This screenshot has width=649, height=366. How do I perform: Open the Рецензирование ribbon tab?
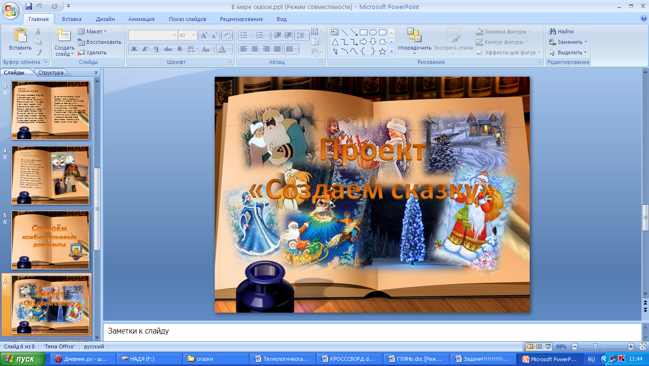click(x=241, y=19)
